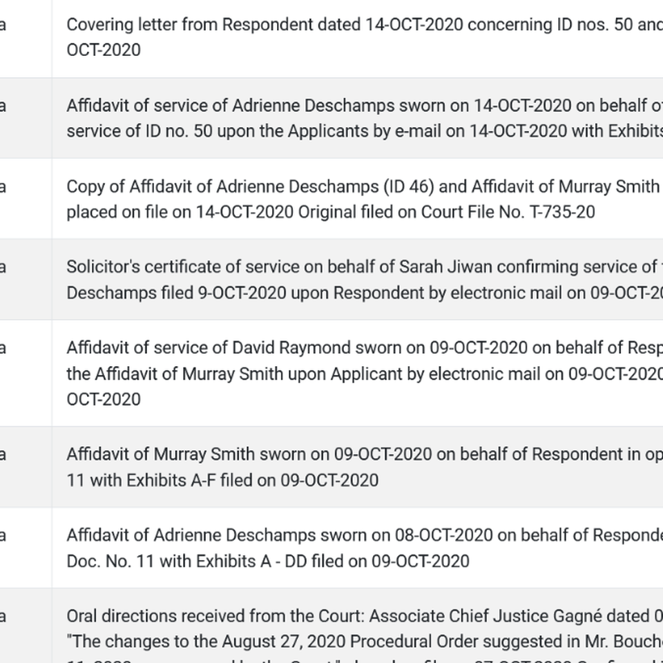Click the Exhibits A-F filed on 09-OCT-2020 line

pyautogui.click(x=222, y=481)
